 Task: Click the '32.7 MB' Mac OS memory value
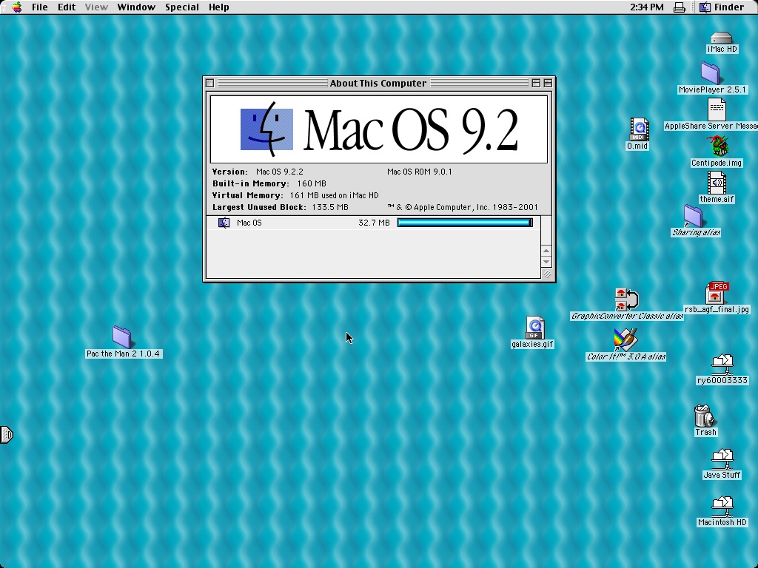click(374, 223)
